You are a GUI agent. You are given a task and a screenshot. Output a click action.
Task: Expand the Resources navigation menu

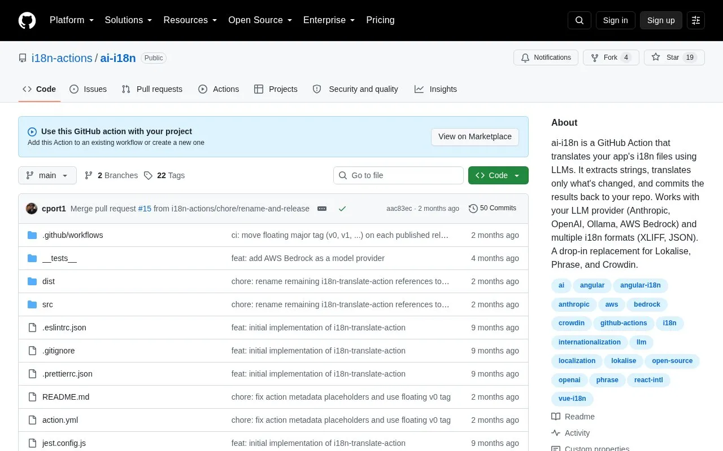tap(190, 20)
